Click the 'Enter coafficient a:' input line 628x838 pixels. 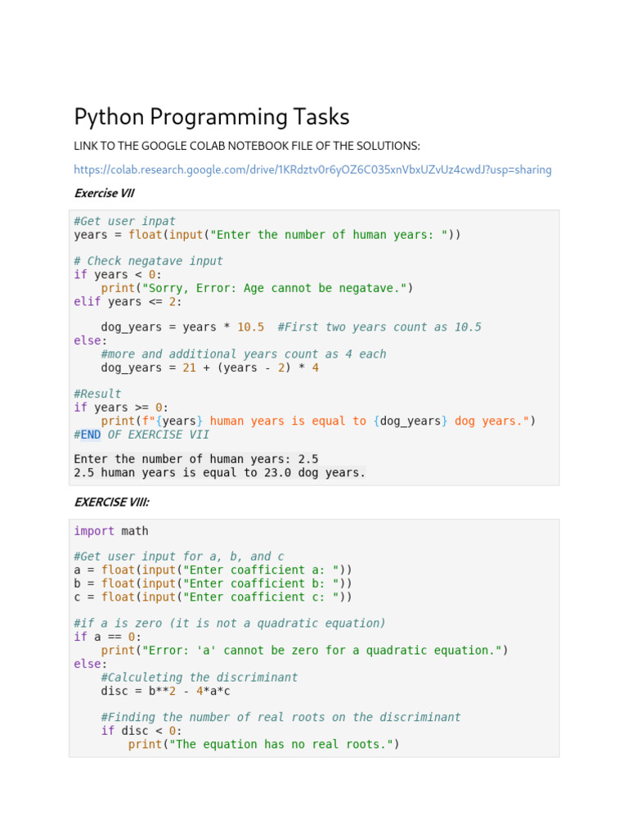213,570
